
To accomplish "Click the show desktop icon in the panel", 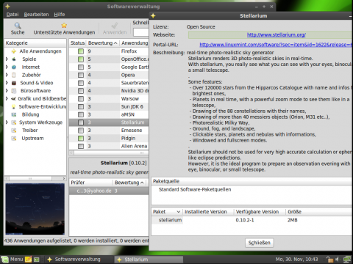I will (37, 260).
